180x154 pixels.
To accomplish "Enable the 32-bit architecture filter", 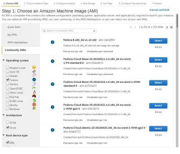I will click(x=7, y=122).
